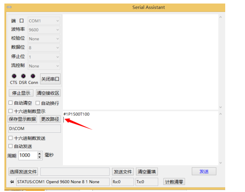Screen dimensions: 245x192
Task: Open the 校验位 None parity dropdown
Action: tap(44, 39)
